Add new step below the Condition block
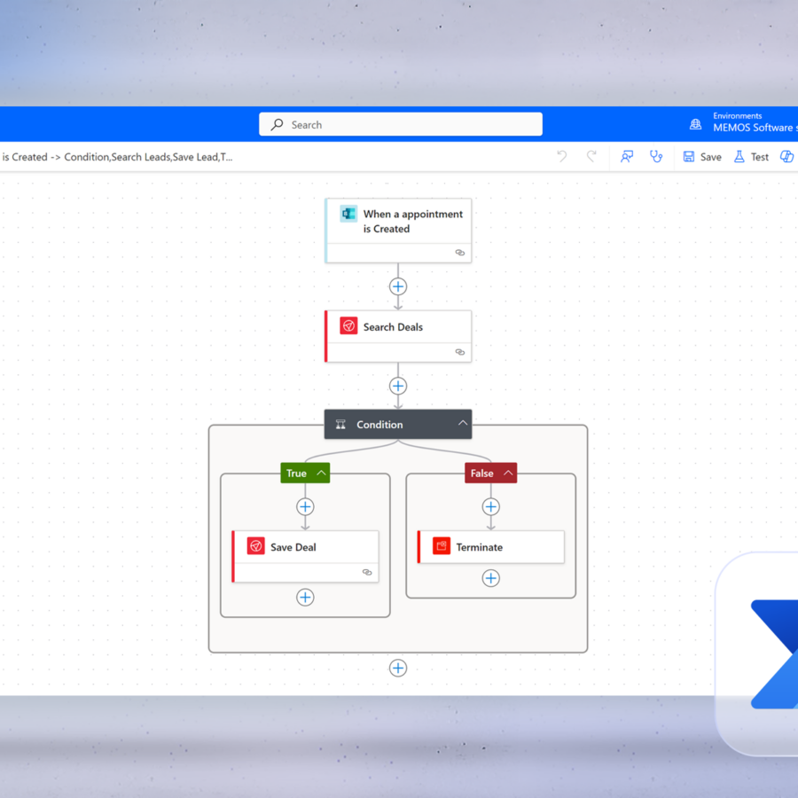 coord(398,668)
